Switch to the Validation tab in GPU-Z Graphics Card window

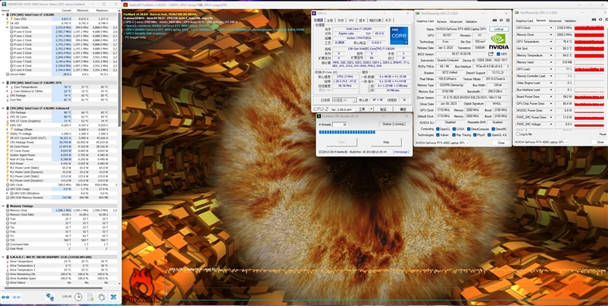pos(471,22)
